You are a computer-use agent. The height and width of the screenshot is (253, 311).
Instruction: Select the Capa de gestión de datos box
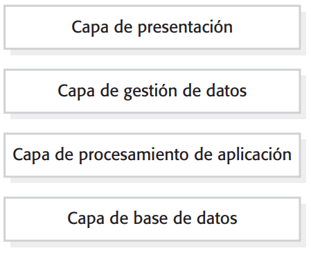tap(152, 91)
